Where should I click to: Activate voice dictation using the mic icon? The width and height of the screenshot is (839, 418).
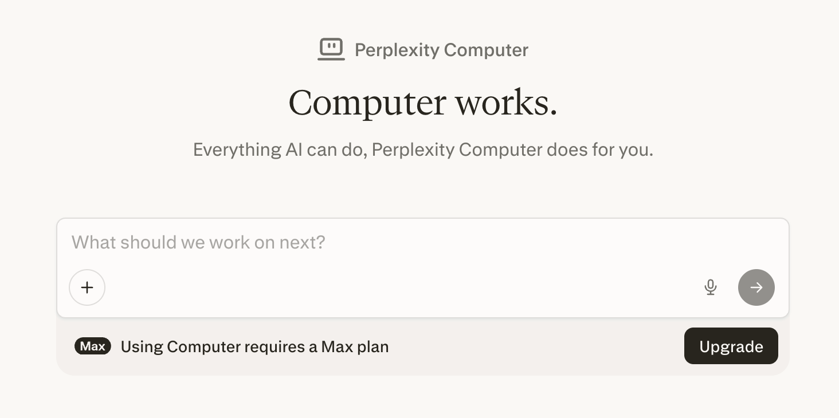point(711,287)
